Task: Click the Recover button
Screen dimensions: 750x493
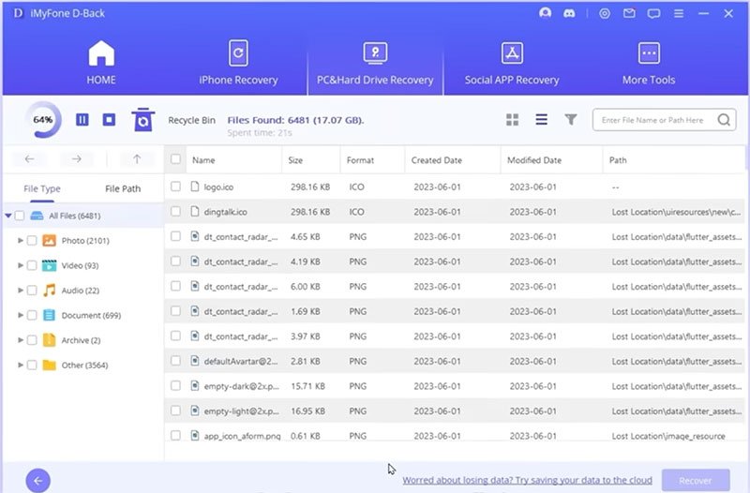Action: click(x=696, y=480)
